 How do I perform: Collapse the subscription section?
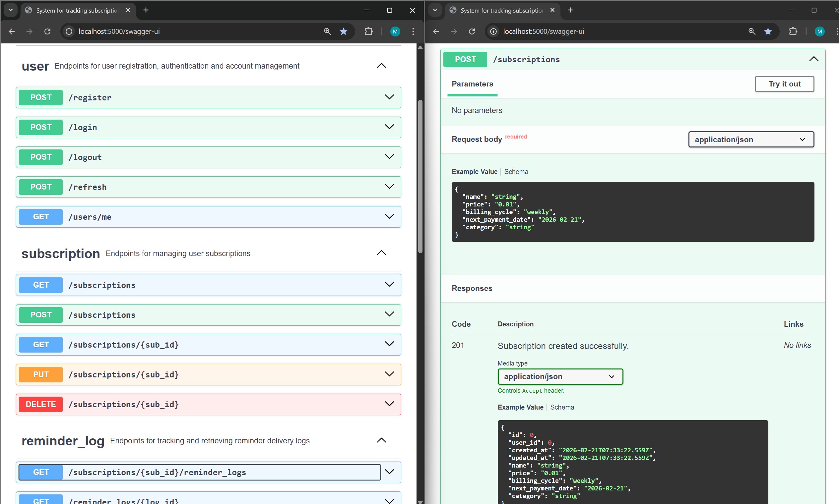pyautogui.click(x=381, y=253)
